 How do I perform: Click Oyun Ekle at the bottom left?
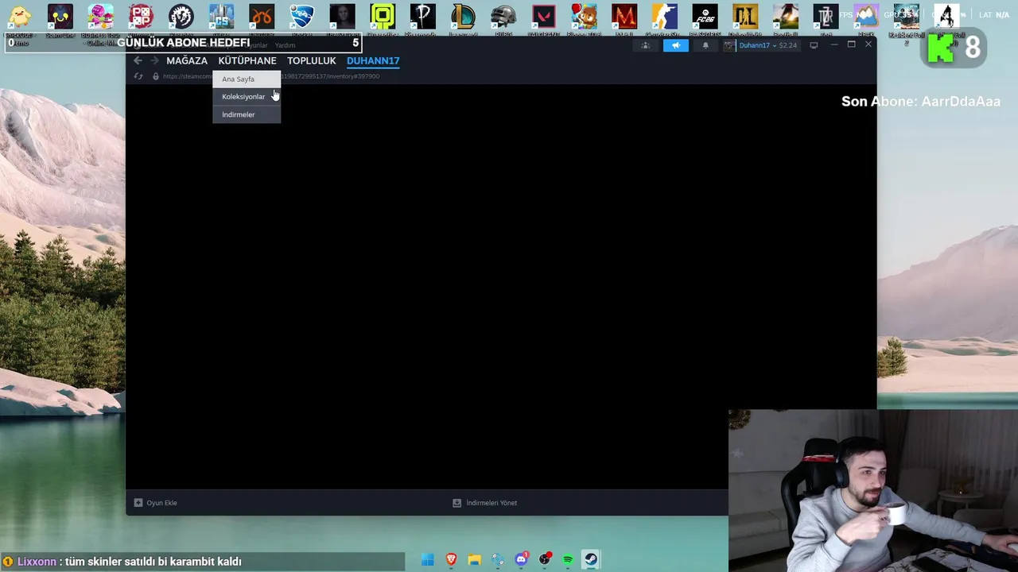pos(156,503)
